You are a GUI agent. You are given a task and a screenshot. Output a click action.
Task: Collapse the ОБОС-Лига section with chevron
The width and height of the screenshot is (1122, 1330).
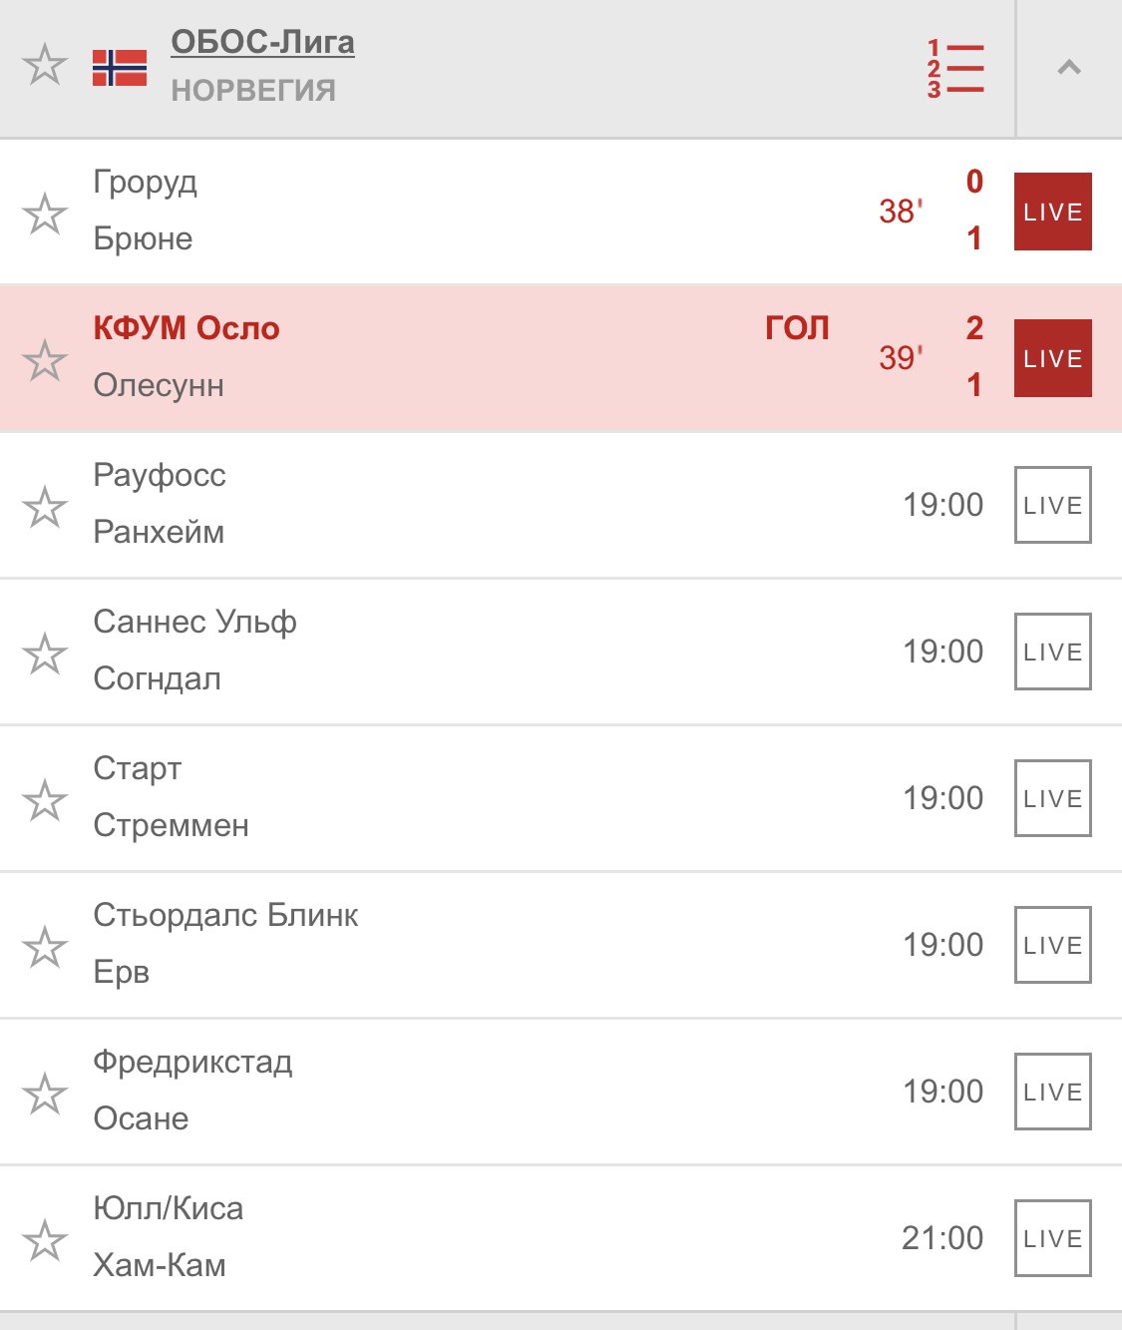point(1069,68)
